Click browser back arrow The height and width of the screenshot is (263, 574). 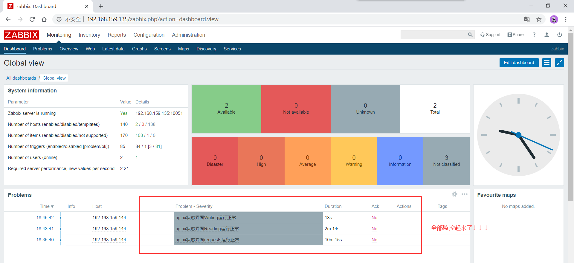(8, 19)
